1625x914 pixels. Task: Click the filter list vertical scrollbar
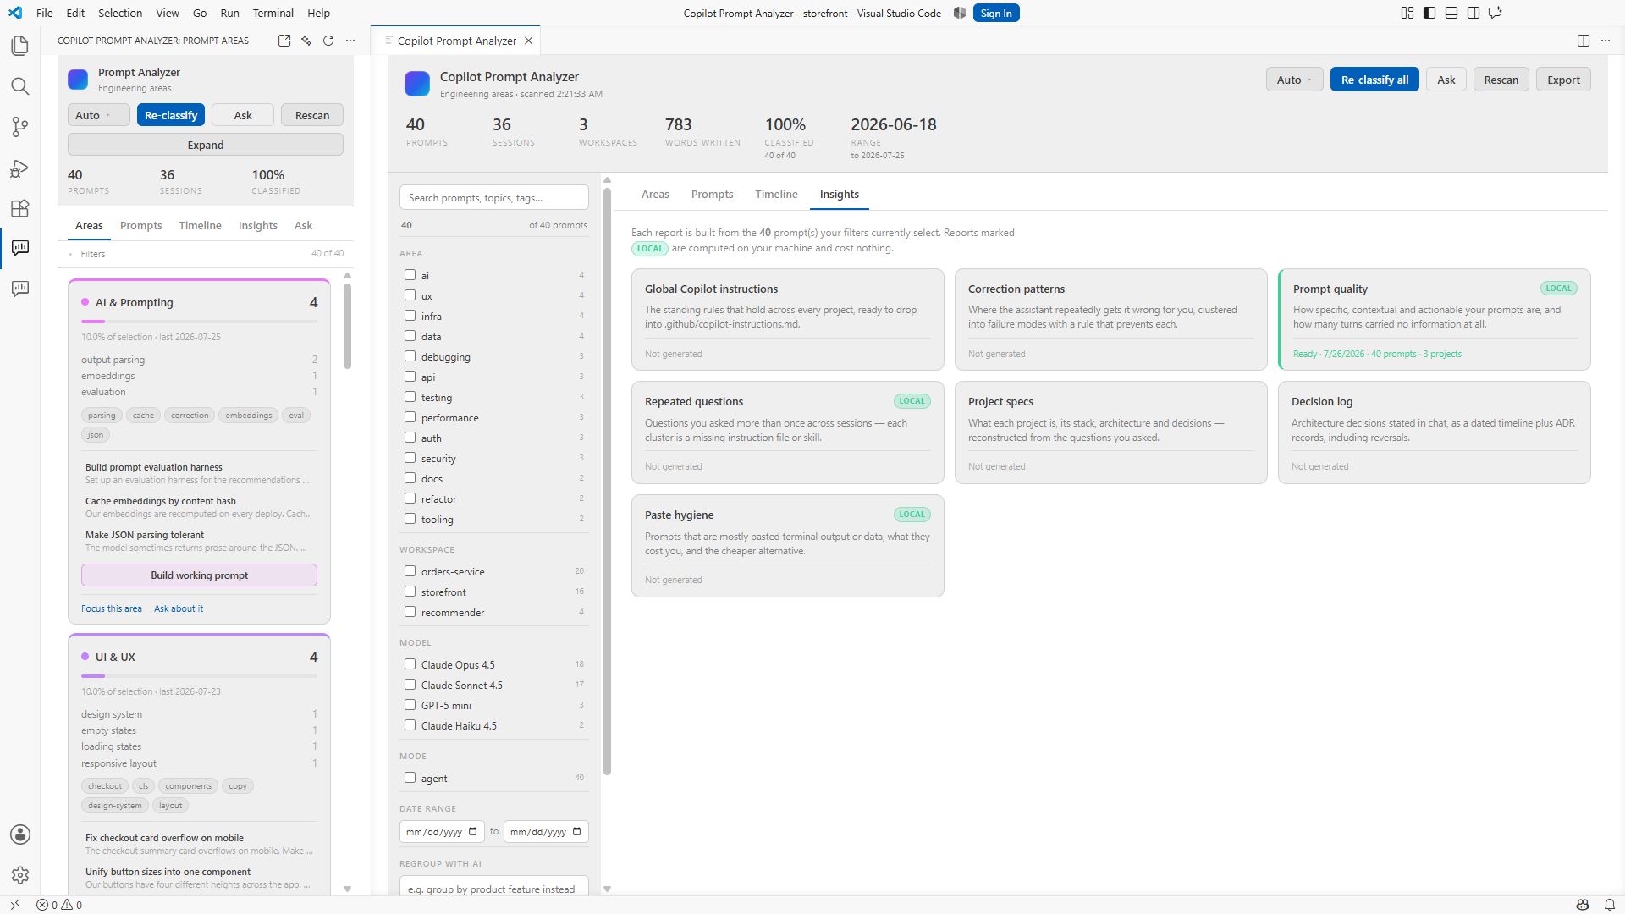click(x=607, y=481)
